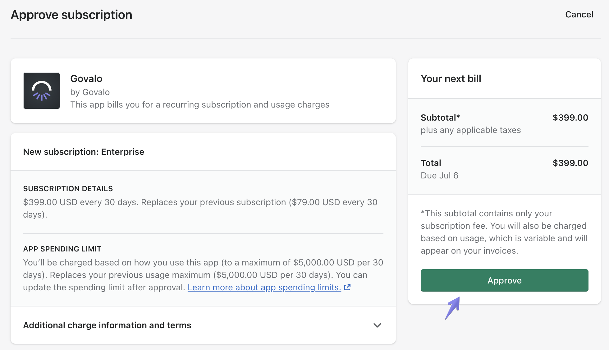
Task: Expand the additional charge information chevron
Action: coord(377,325)
